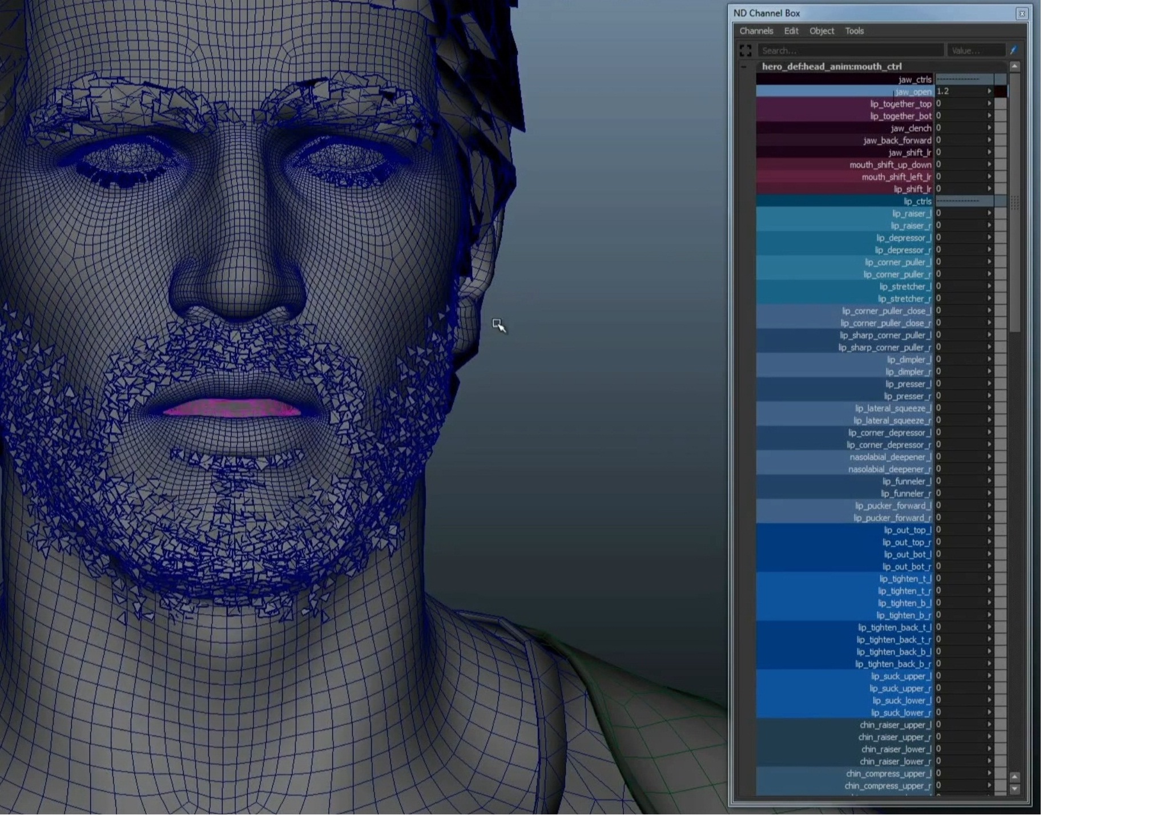Image resolution: width=1176 pixels, height=815 pixels.
Task: Select the jaw_back_forward channel
Action: [845, 140]
